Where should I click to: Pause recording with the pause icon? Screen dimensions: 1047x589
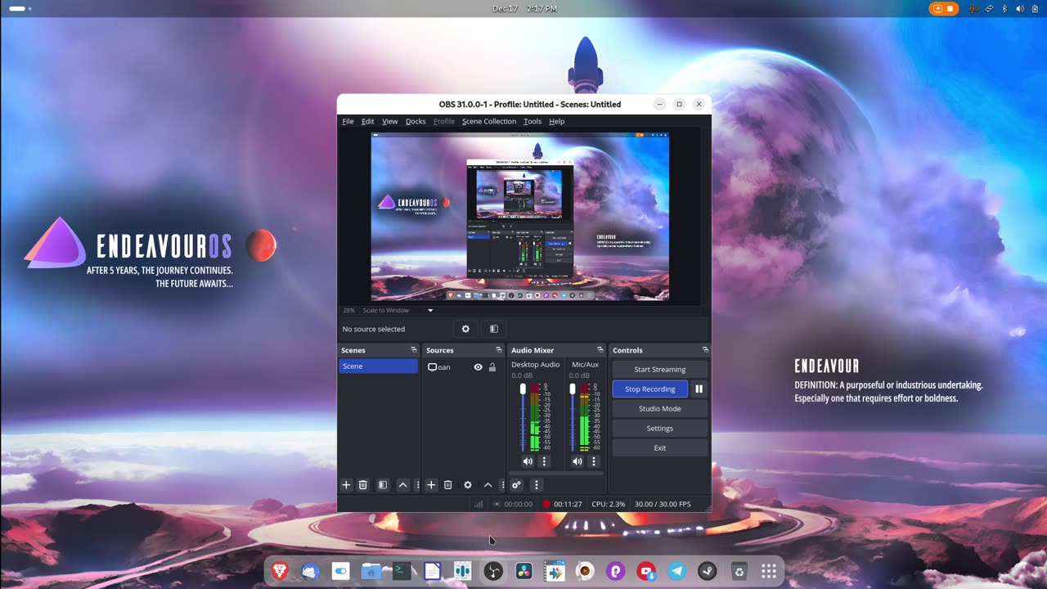699,389
